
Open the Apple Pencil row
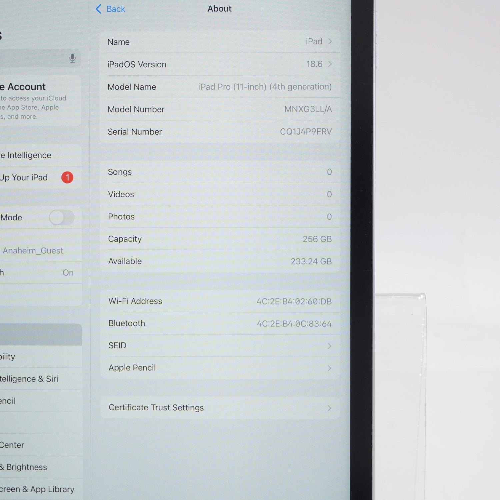220,368
